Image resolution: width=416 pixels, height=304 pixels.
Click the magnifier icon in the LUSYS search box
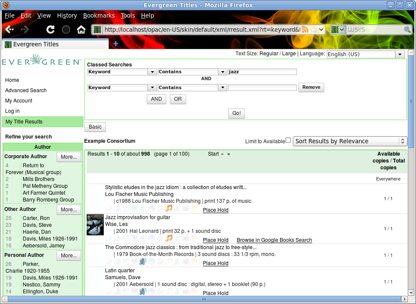click(x=407, y=29)
